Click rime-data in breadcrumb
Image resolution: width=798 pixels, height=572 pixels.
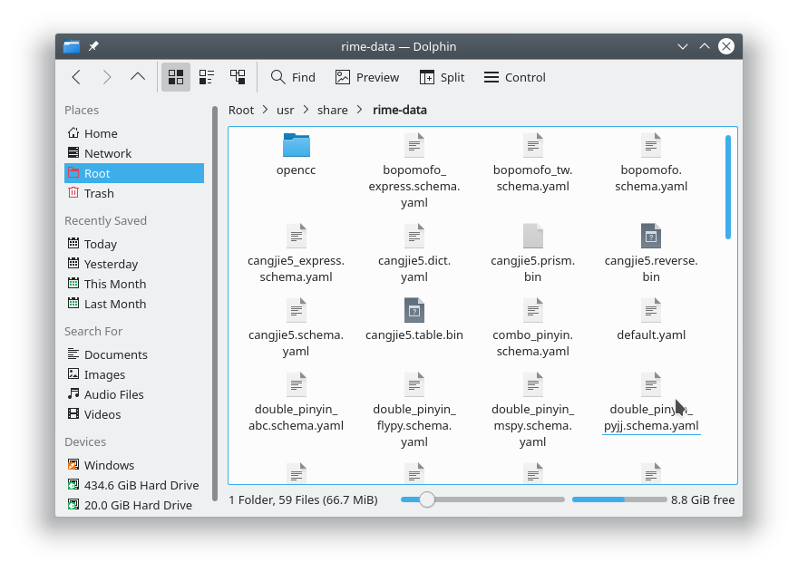400,111
